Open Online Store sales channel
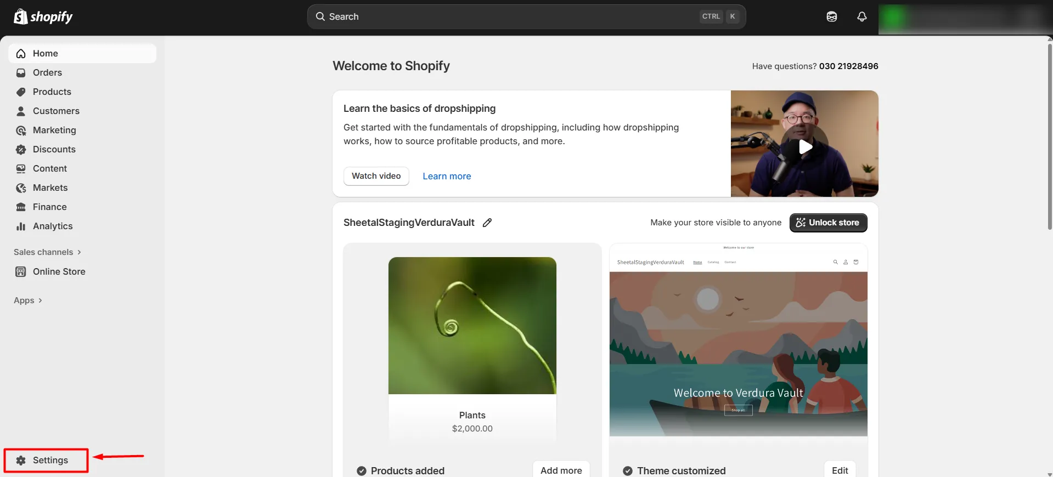This screenshot has width=1053, height=477. 82,271
